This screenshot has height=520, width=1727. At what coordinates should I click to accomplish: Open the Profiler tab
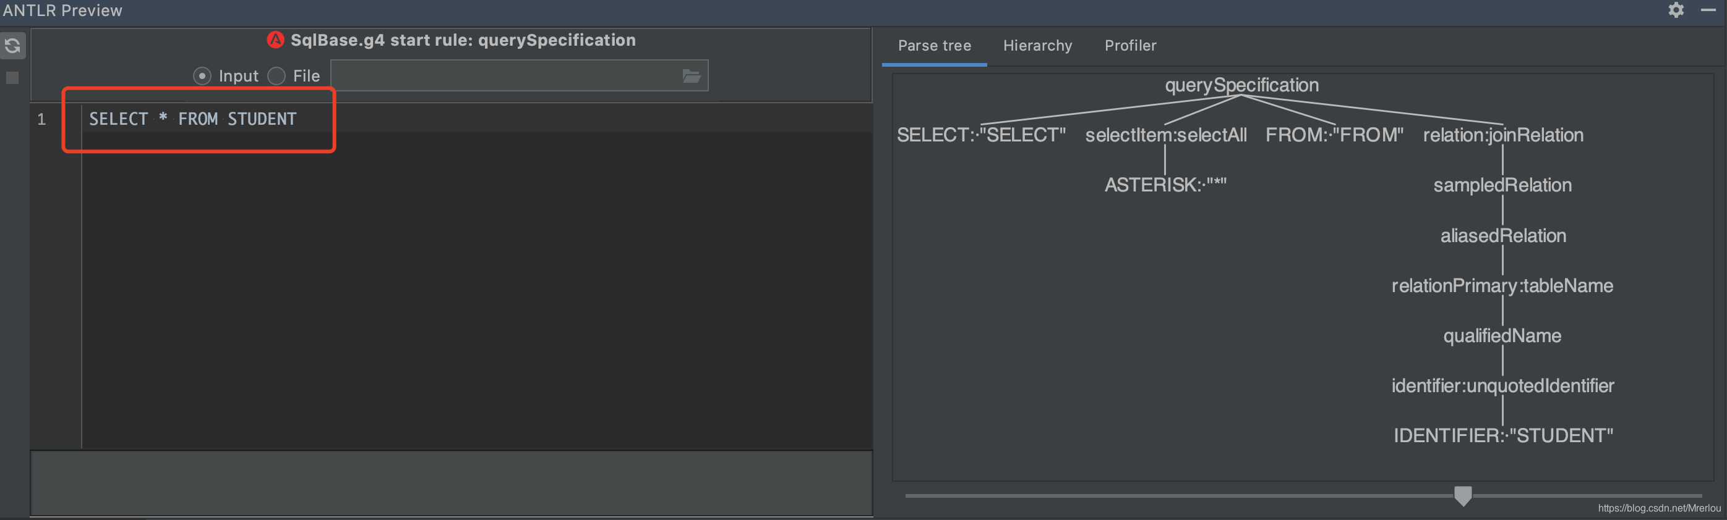[x=1130, y=46]
